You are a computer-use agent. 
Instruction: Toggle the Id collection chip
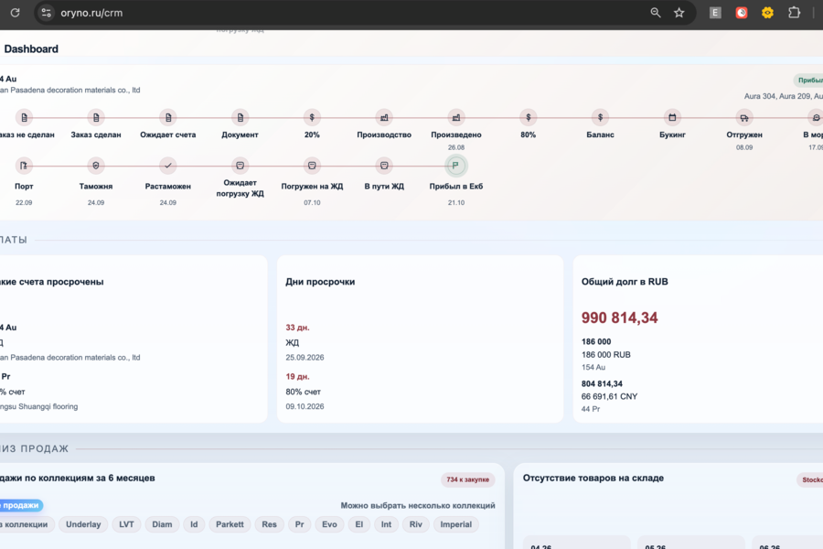point(194,524)
